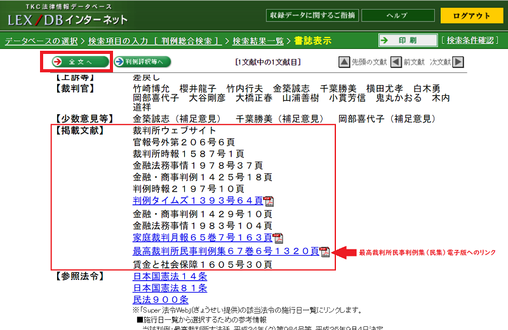This screenshot has width=508, height=330.
Task: Go to 判例評釈等へ commentary button
Action: click(x=142, y=62)
